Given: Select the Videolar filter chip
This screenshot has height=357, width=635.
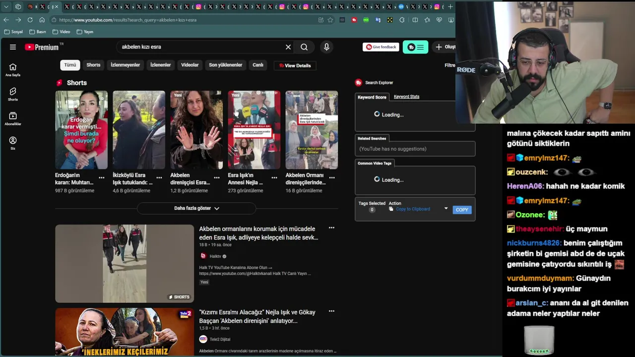Looking at the screenshot, I should click(x=190, y=65).
